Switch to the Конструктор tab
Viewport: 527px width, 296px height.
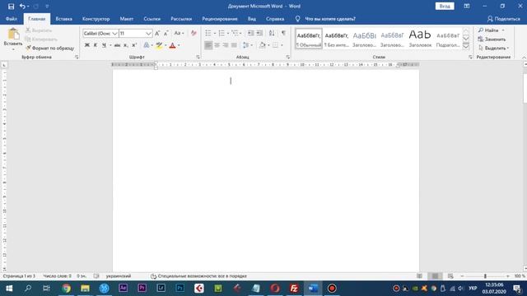tap(96, 19)
